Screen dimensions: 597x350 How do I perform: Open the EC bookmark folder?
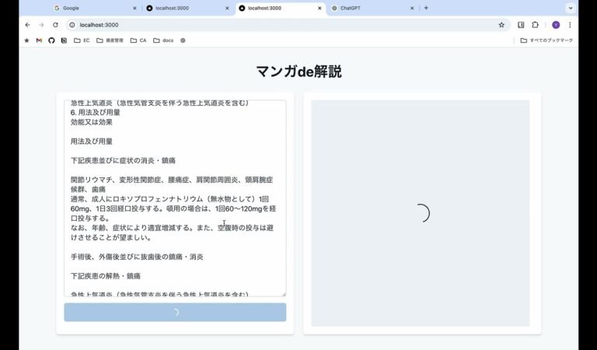click(x=82, y=40)
